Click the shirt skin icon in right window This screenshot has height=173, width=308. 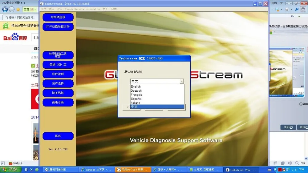pos(282,3)
